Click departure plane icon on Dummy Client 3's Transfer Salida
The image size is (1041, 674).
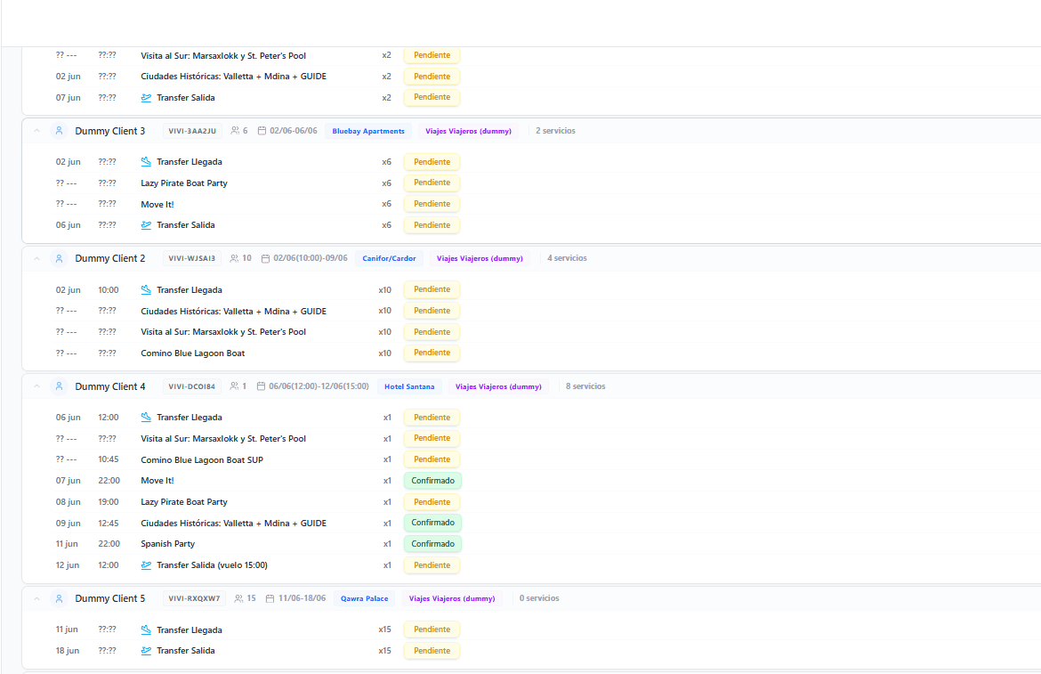(146, 225)
